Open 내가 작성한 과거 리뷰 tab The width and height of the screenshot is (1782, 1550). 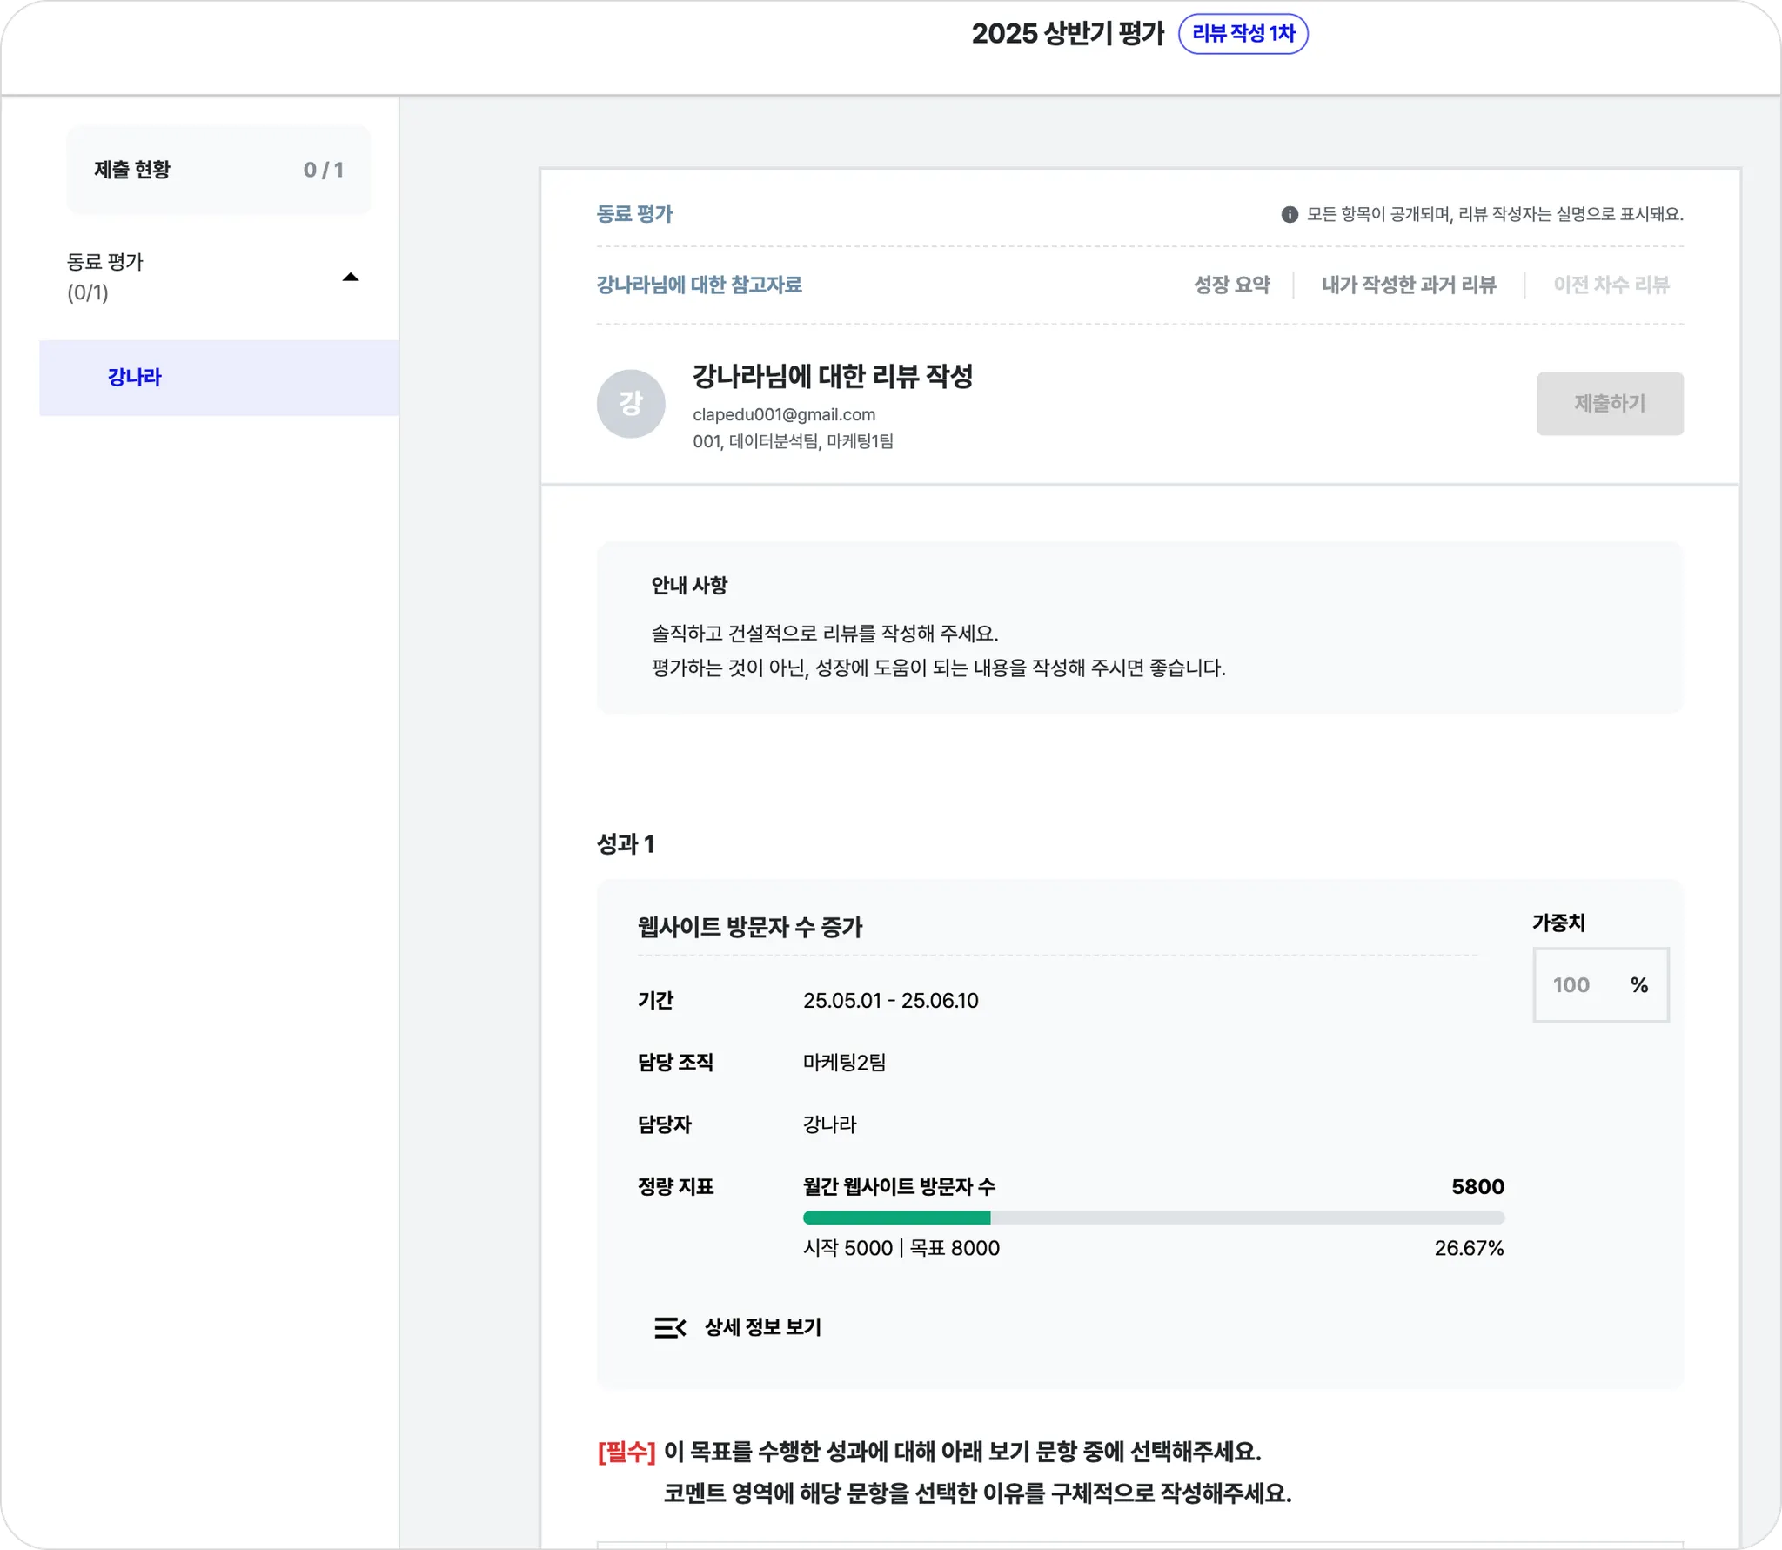(1408, 285)
